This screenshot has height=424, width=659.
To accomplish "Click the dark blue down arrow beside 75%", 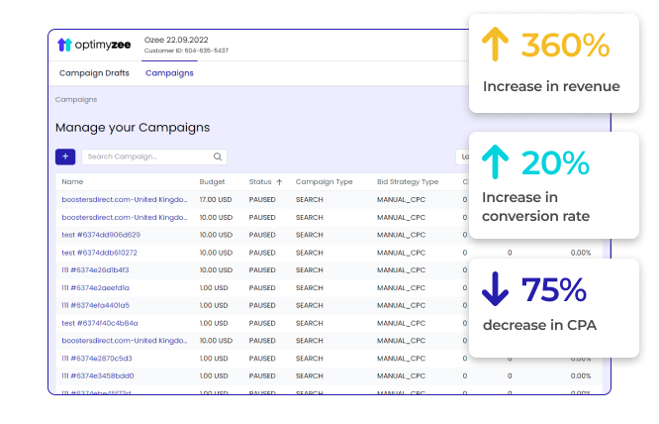I will tap(494, 288).
